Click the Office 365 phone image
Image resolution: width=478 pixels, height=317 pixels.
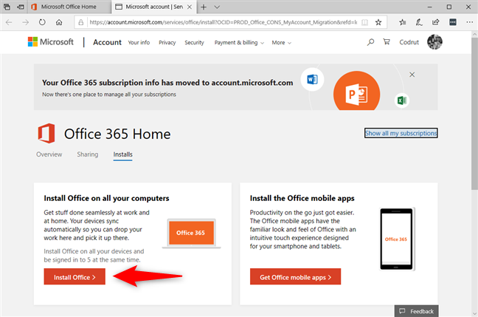[396, 239]
